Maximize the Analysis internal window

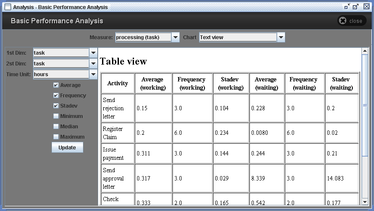coord(356,7)
